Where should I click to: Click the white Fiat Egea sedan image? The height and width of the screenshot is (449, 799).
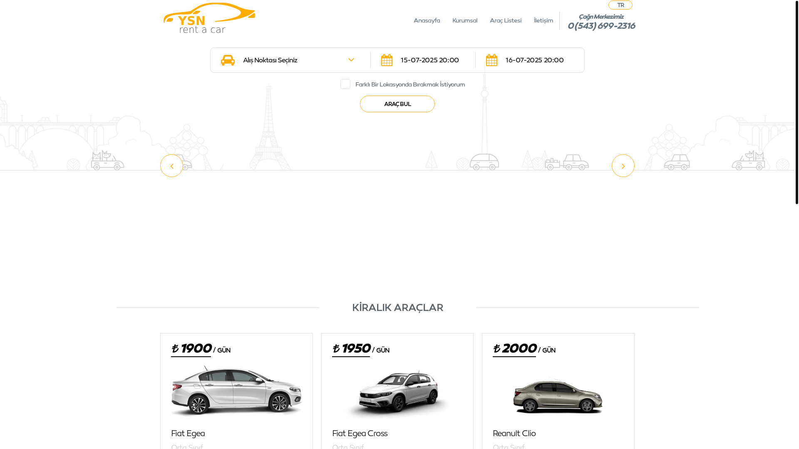click(x=236, y=391)
